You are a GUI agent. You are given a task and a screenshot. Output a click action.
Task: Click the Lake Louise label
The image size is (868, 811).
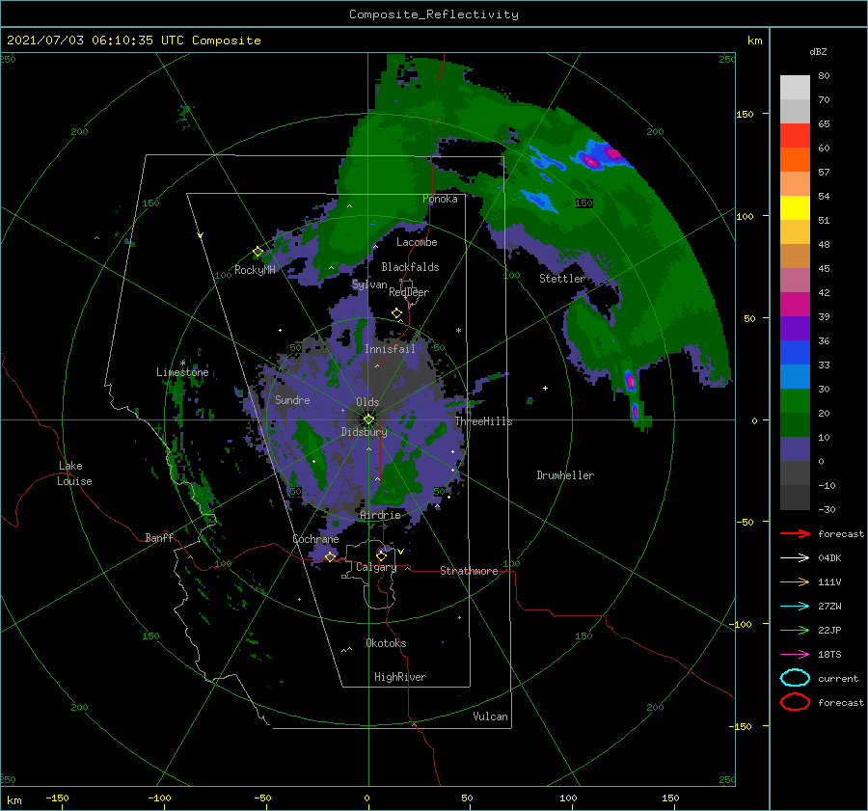click(x=74, y=473)
